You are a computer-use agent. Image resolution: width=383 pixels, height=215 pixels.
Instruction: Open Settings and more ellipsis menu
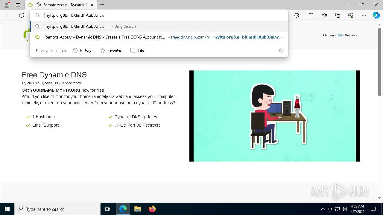tap(364, 15)
